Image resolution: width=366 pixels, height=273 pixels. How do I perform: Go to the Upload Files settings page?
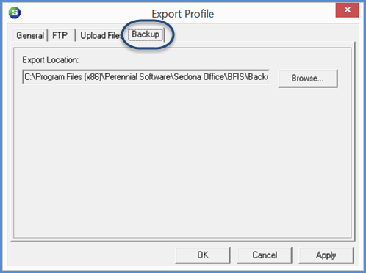point(101,36)
